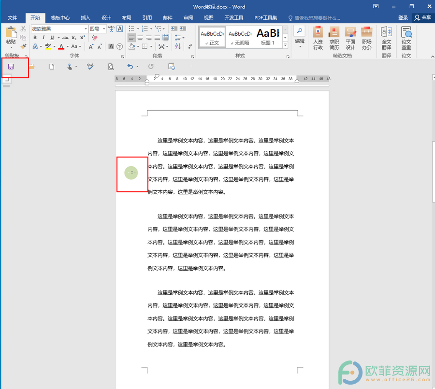Decrease font size with the smaller A
This screenshot has height=389, width=435.
[x=100, y=46]
